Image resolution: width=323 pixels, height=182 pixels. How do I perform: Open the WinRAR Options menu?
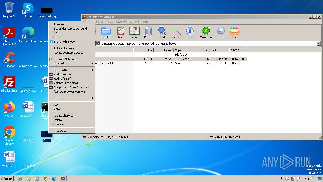click(135, 22)
